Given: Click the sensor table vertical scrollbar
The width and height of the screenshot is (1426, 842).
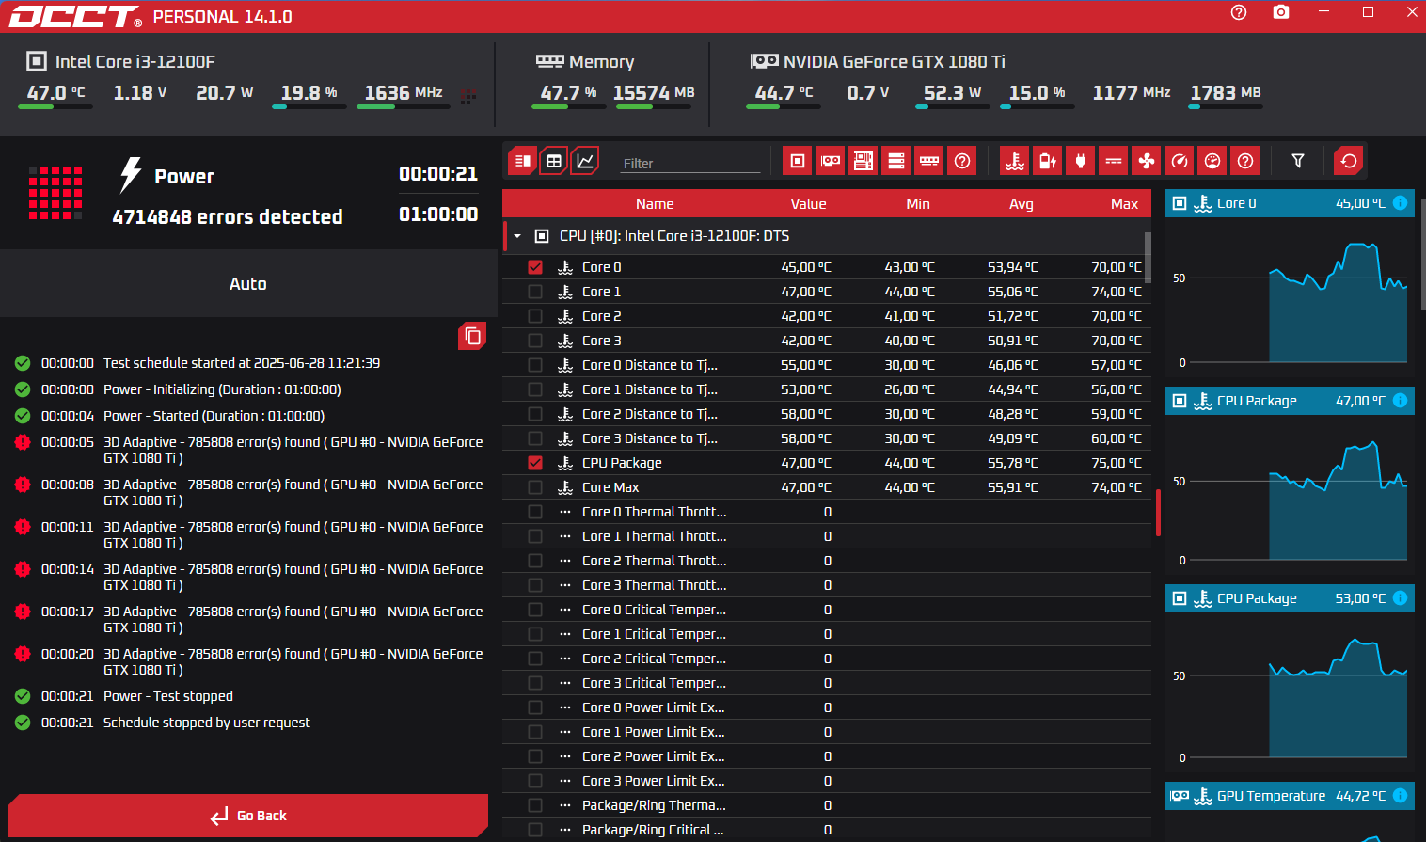Looking at the screenshot, I should (x=1148, y=257).
